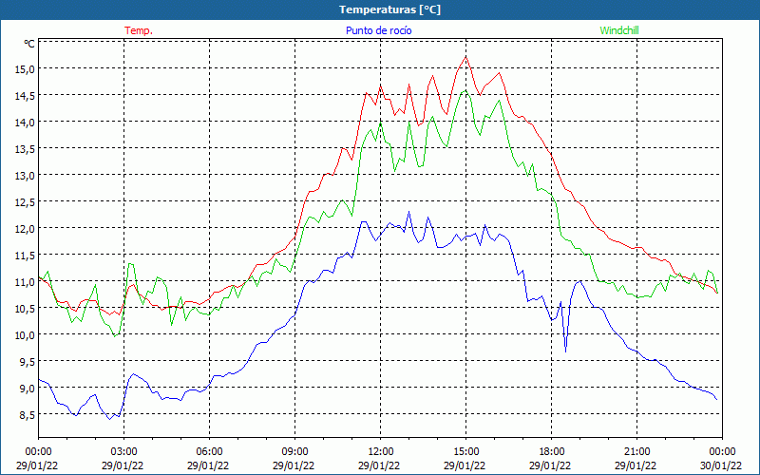Click the 15:00 time axis label

[x=465, y=452]
